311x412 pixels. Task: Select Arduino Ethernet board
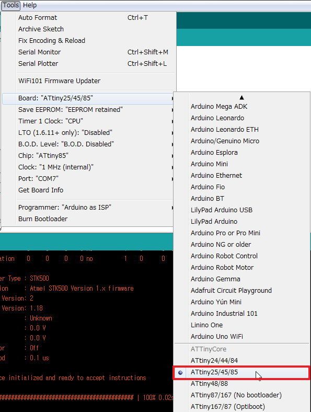tap(242, 176)
